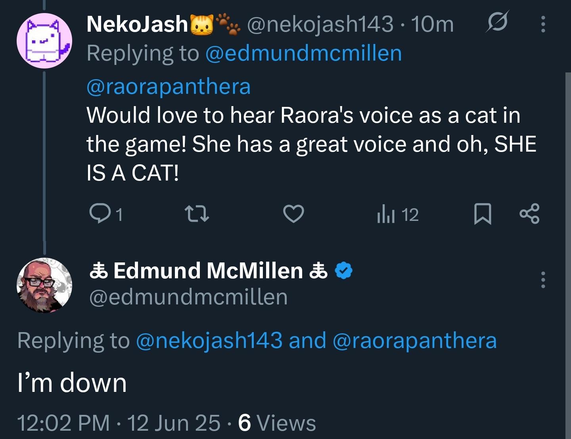Open @nekojash143 link in Edmund's reply
Image resolution: width=571 pixels, height=439 pixels.
(209, 340)
